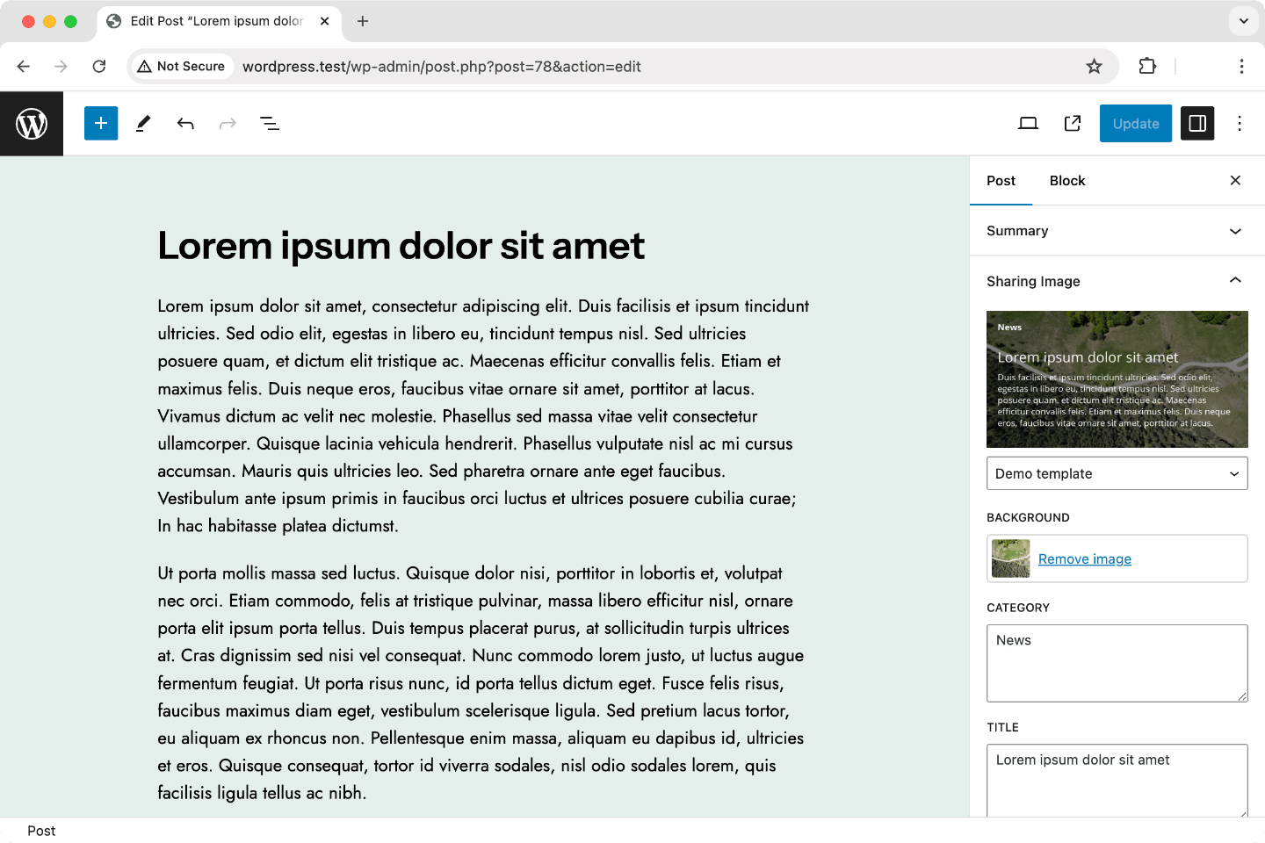The width and height of the screenshot is (1265, 843).
Task: Click the Post breadcrumb in footer
Action: pyautogui.click(x=41, y=831)
